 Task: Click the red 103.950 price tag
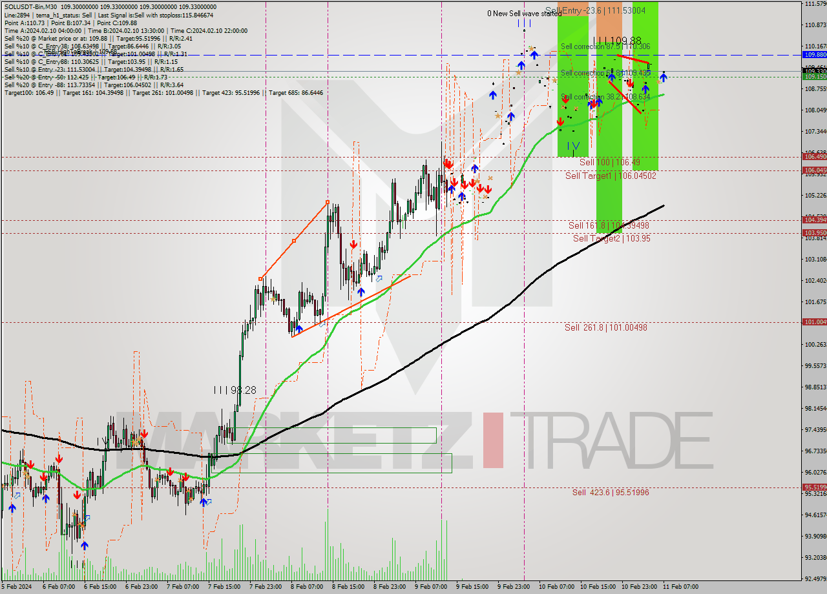[x=814, y=232]
